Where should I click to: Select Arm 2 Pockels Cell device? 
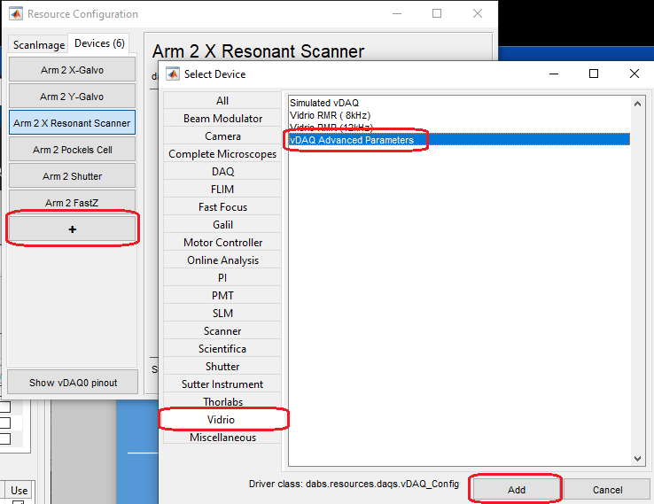(72, 150)
